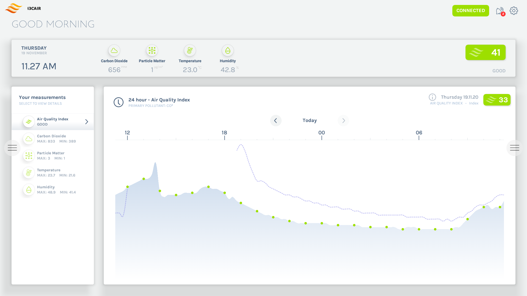Click the clock icon beside 24 hour chart title
Image resolution: width=527 pixels, height=296 pixels.
tap(118, 102)
